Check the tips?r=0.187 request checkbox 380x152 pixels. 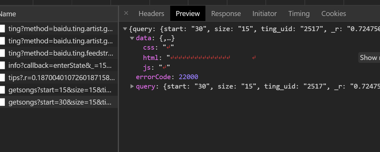pos(2,78)
